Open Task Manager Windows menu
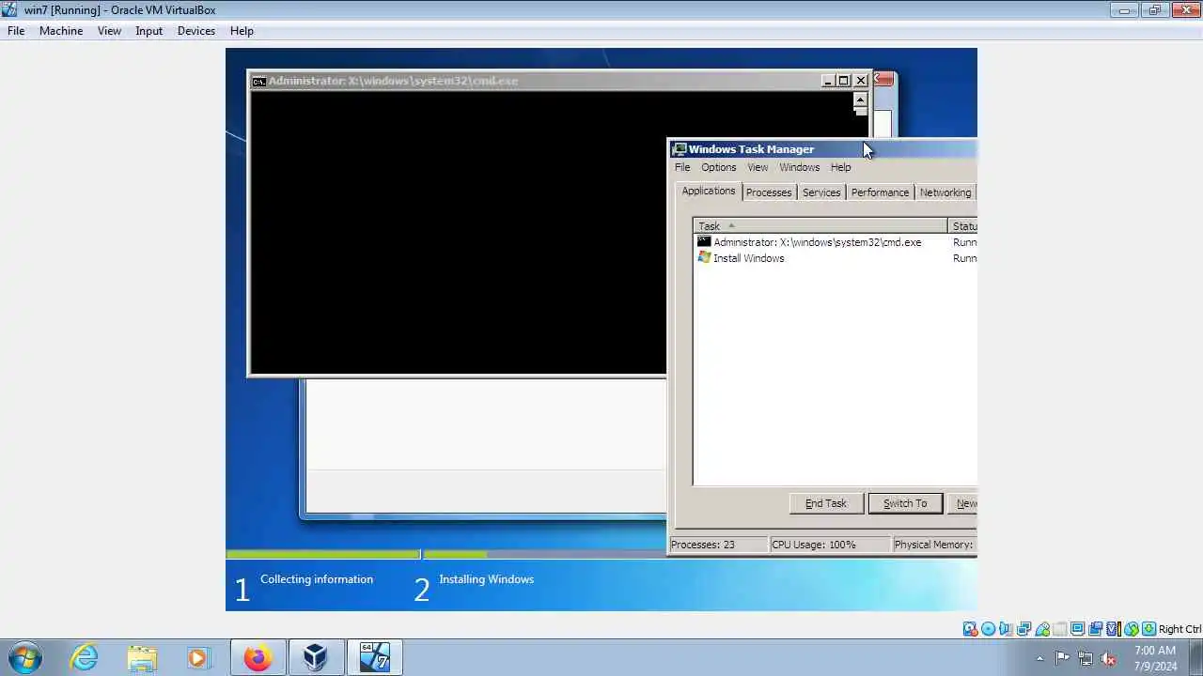The image size is (1203, 676). pos(800,167)
